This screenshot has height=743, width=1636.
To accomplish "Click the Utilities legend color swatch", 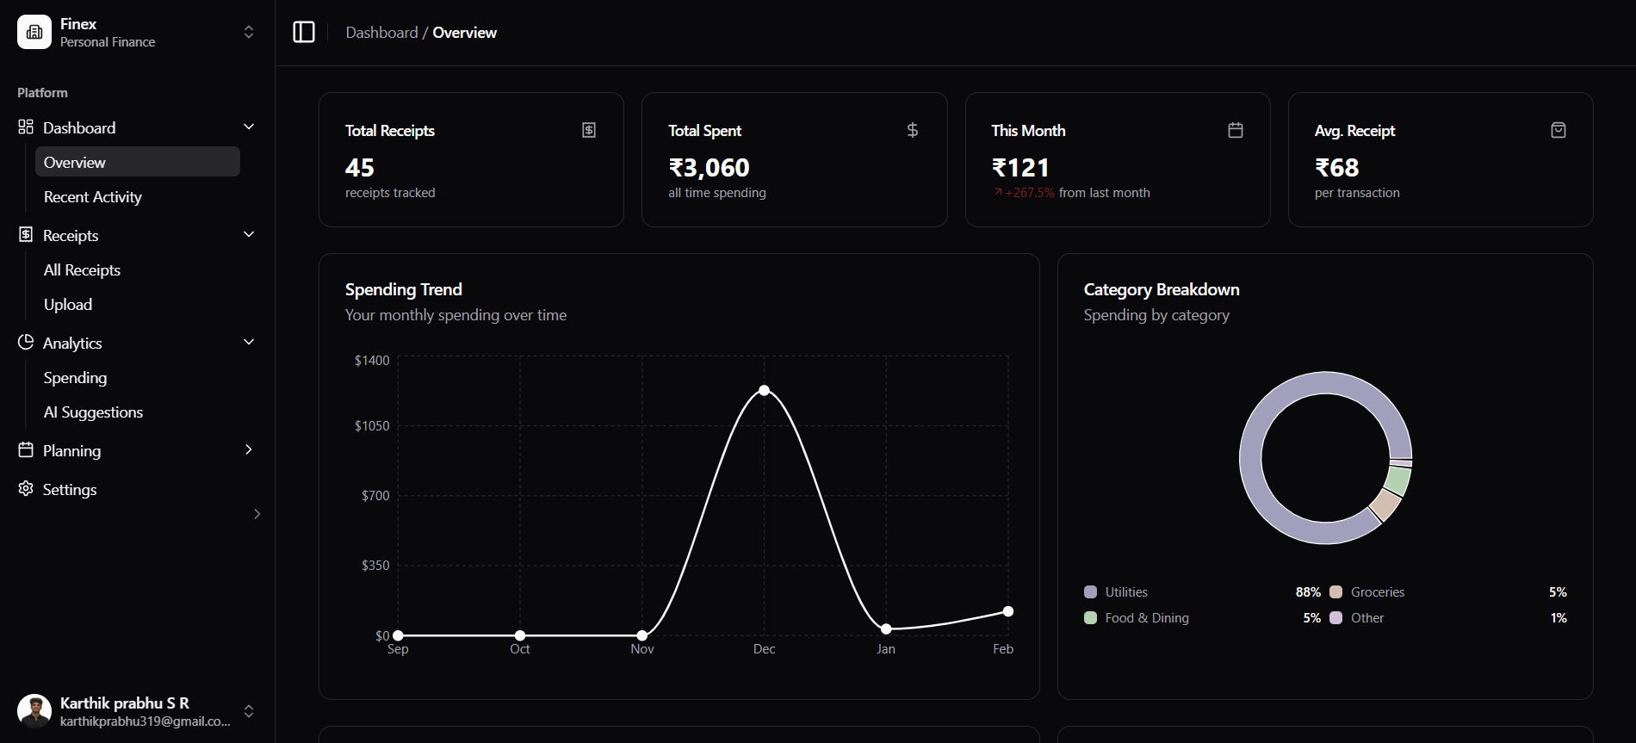I will click(x=1091, y=592).
